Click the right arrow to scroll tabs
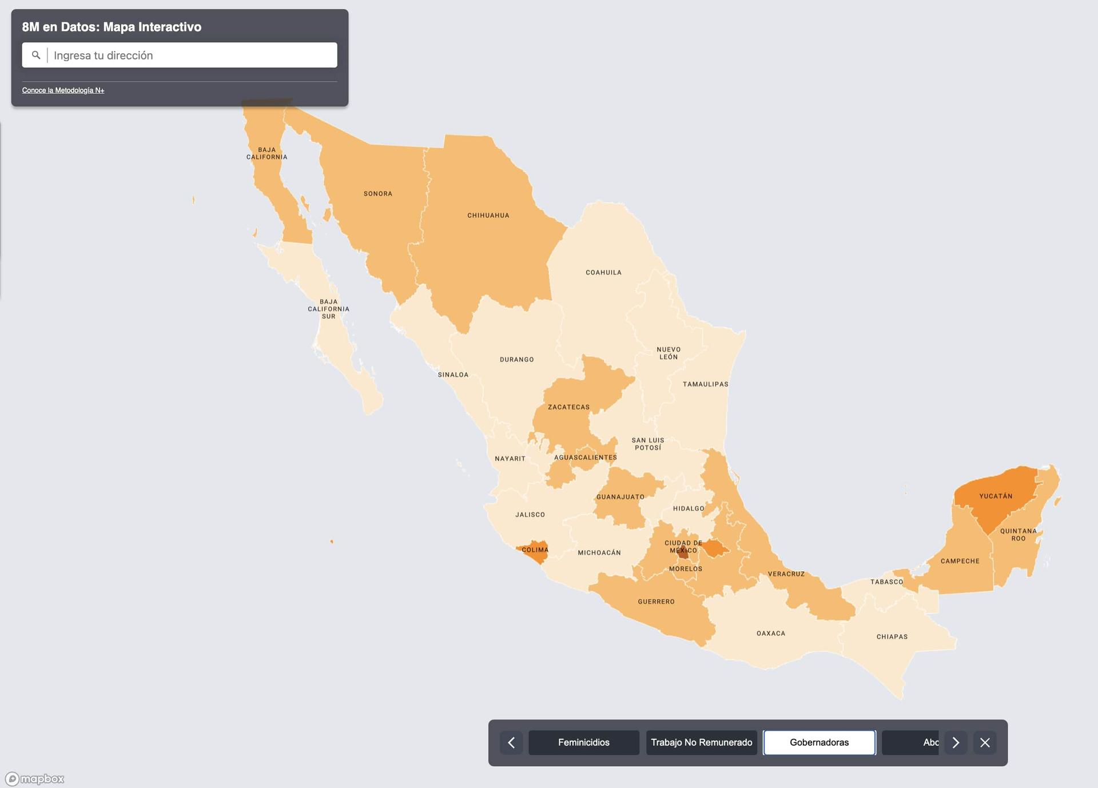 (955, 742)
